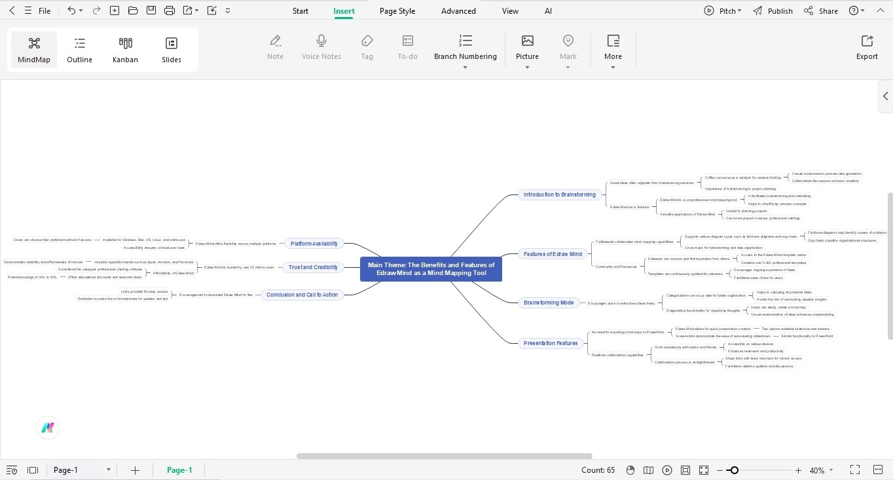Switch to Slides view mode
This screenshot has width=893, height=480.
tap(172, 50)
